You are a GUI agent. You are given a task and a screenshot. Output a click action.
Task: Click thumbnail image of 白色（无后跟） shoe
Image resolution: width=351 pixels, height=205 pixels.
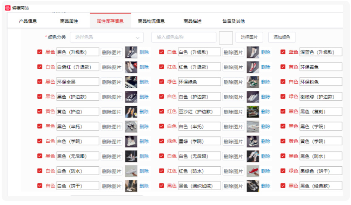(253, 156)
